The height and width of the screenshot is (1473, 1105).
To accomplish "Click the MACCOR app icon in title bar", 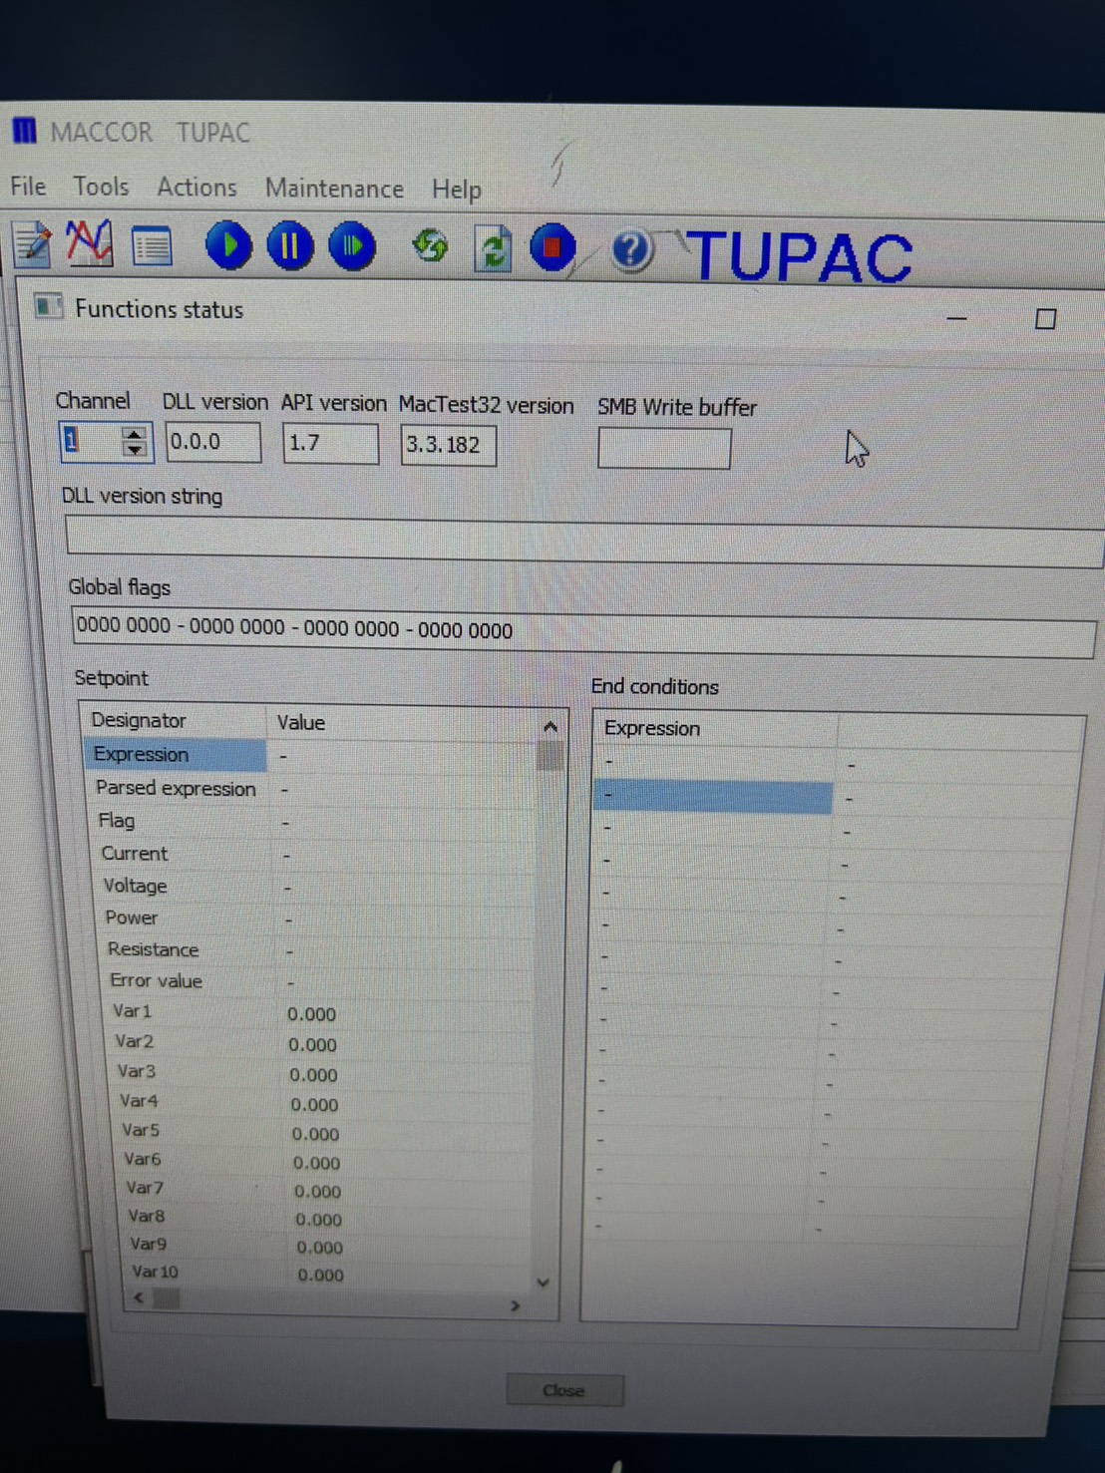I will click(x=24, y=131).
